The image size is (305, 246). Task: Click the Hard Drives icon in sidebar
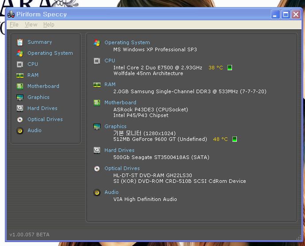[20, 108]
